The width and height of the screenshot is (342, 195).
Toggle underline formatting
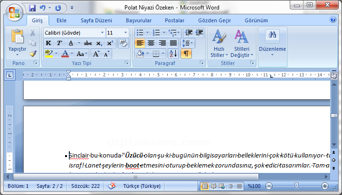click(x=71, y=43)
